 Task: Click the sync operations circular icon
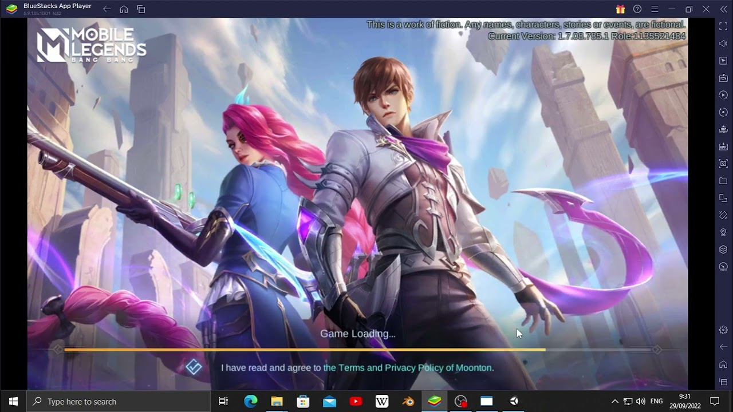pos(723,112)
